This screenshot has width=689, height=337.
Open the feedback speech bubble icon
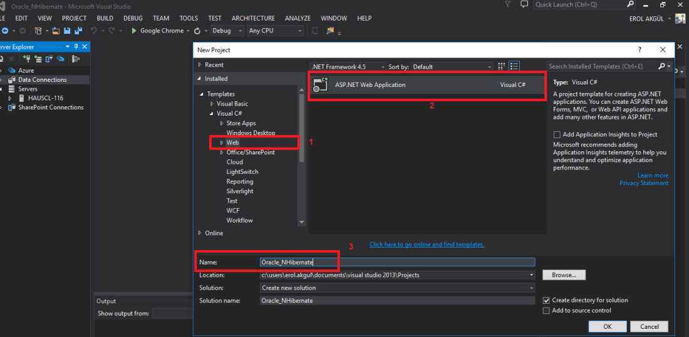(524, 4)
